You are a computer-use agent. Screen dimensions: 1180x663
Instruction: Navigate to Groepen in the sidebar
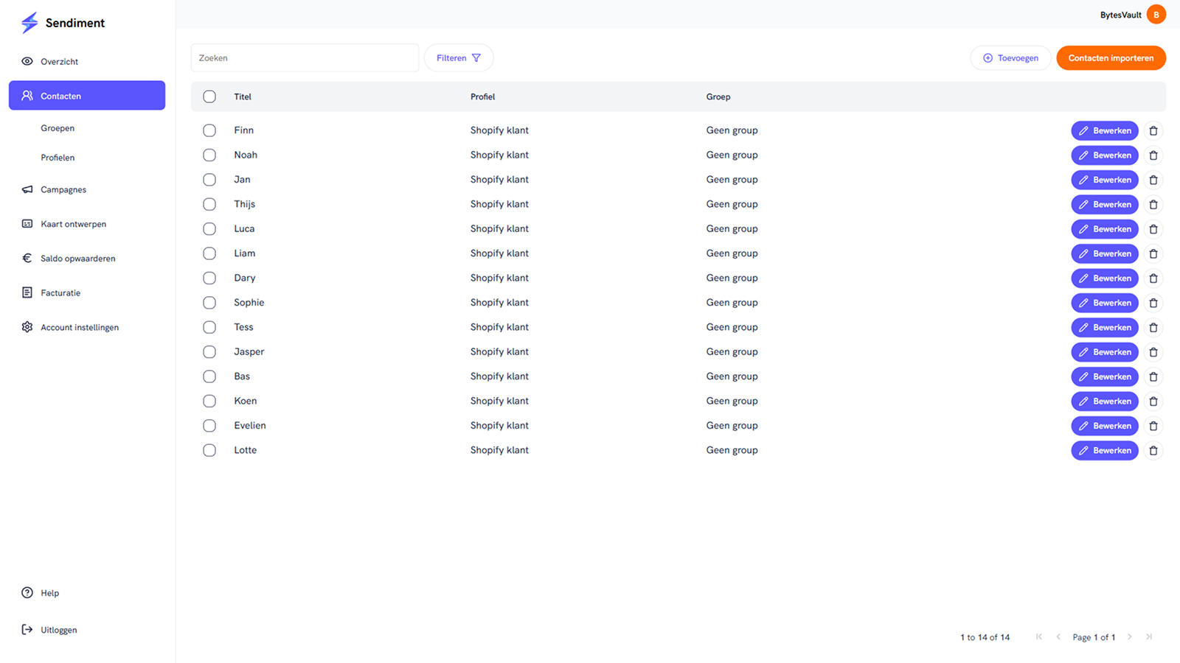58,127
